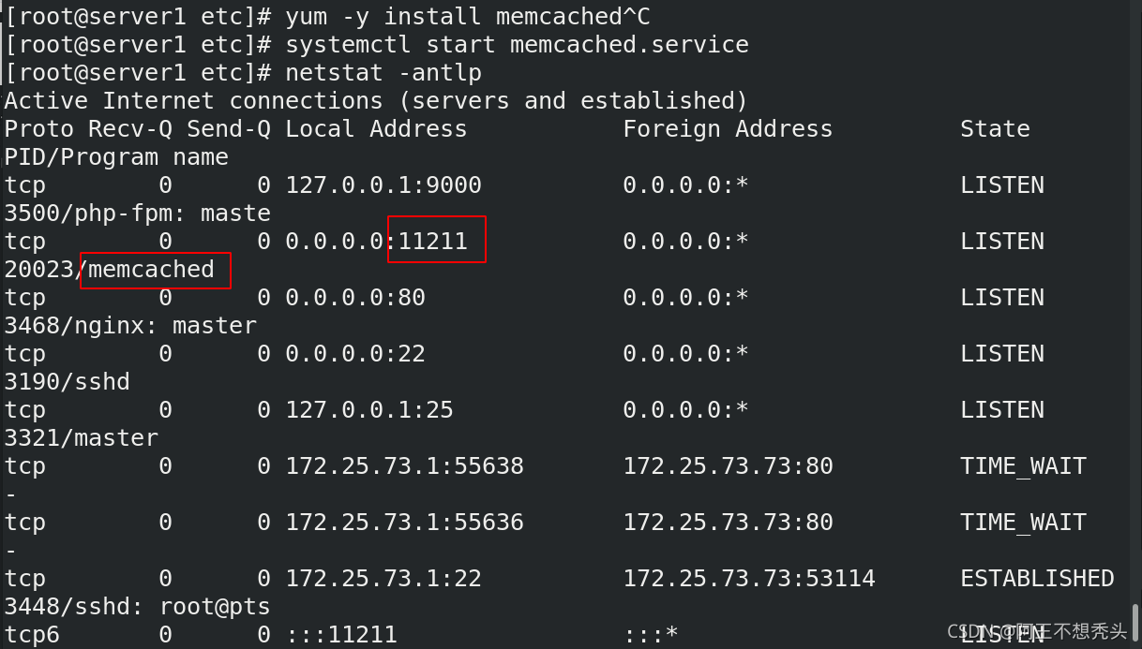
Task: Click the 127.0.0.1:25 local address
Action: (369, 410)
